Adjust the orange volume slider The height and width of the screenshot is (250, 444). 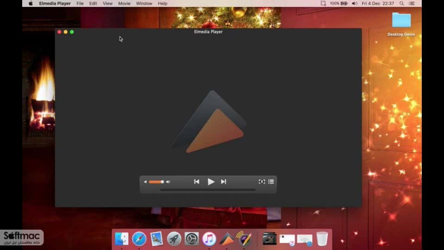tap(156, 182)
